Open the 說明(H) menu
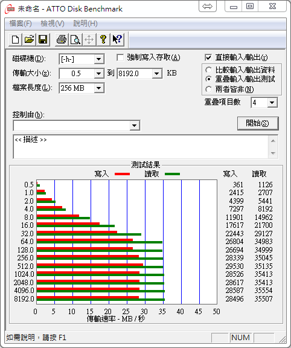 click(85, 24)
